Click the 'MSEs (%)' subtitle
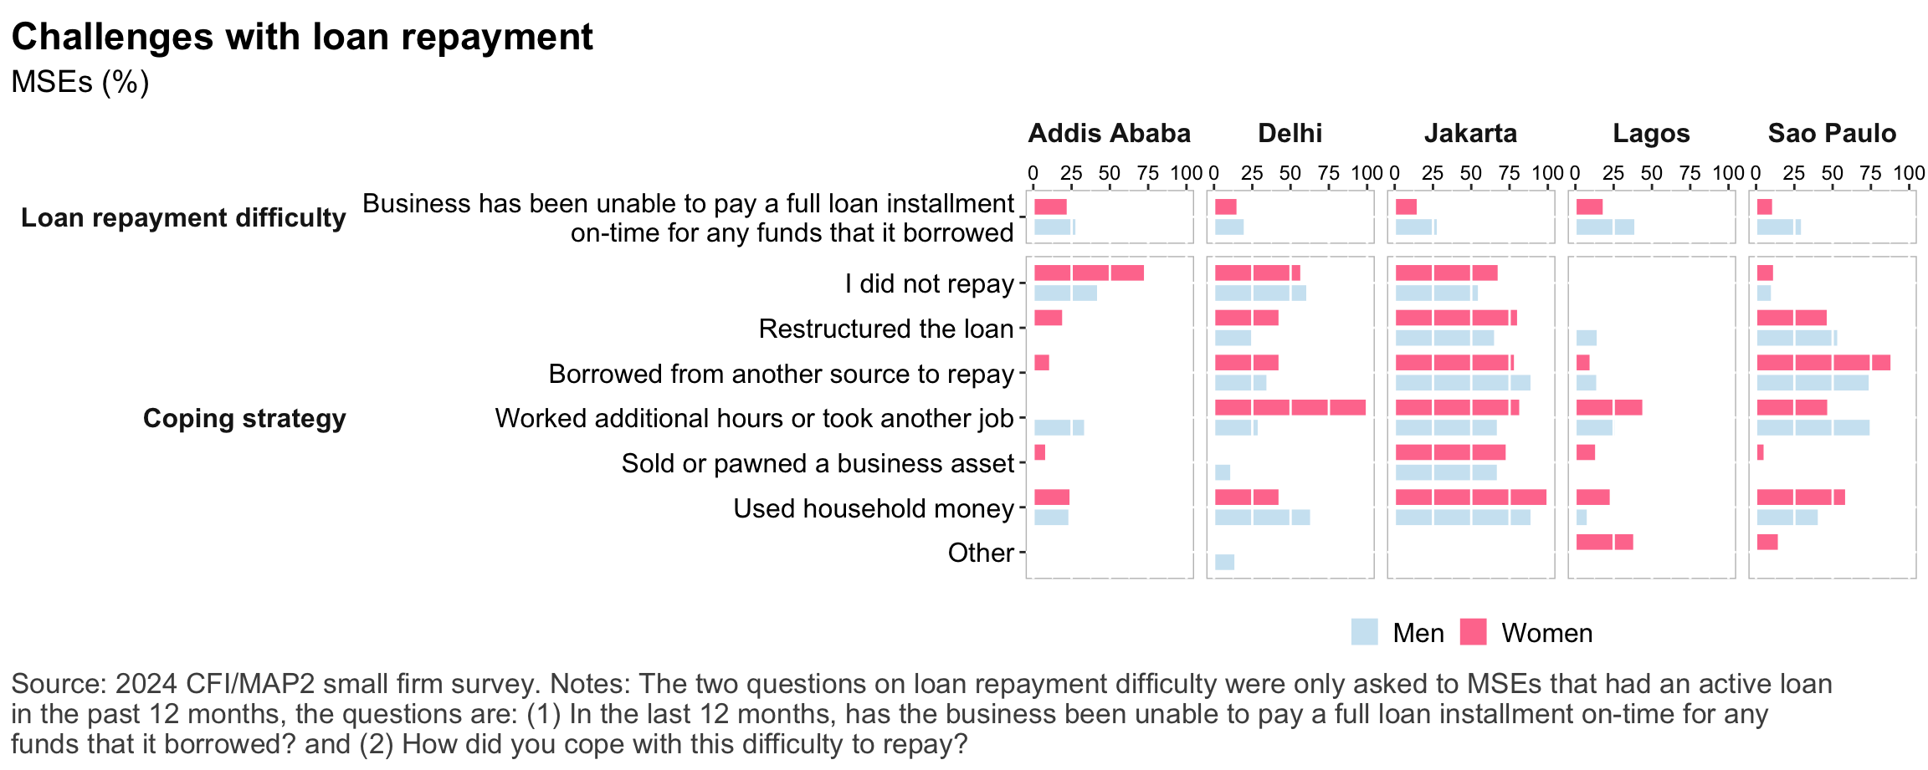Image resolution: width=1928 pixels, height=770 pixels. (80, 82)
